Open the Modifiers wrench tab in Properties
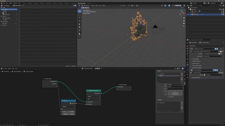The height and width of the screenshot is (126, 225). pyautogui.click(x=187, y=65)
